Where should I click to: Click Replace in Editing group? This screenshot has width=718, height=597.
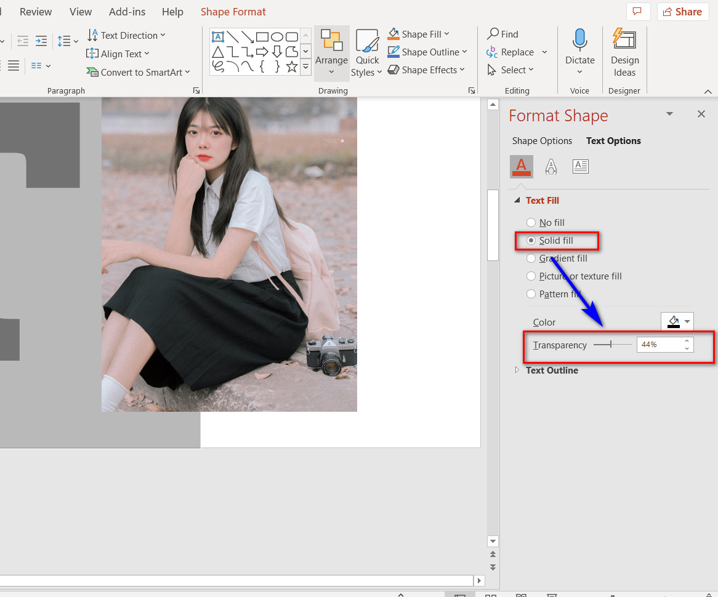click(510, 52)
